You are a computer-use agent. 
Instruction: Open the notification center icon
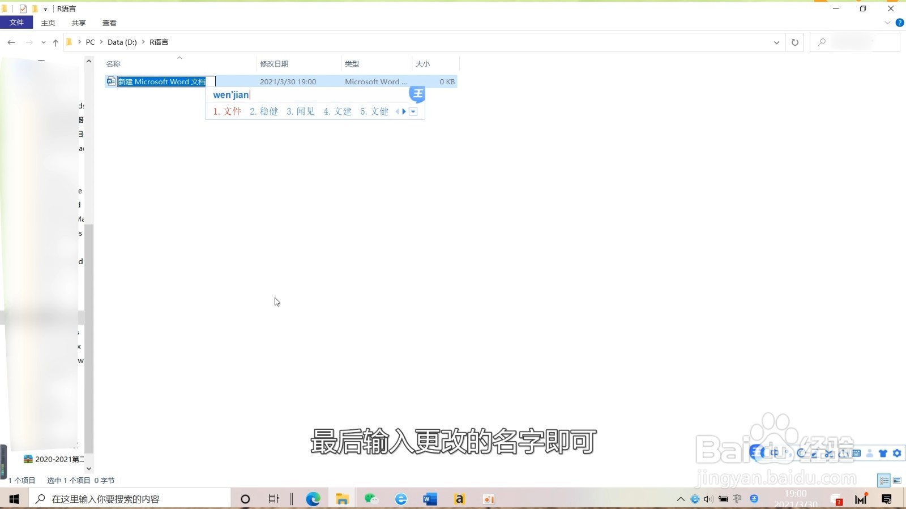(887, 499)
